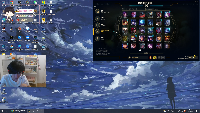Select Irelia champion portrait
This screenshot has width=200, height=113.
[142, 38]
